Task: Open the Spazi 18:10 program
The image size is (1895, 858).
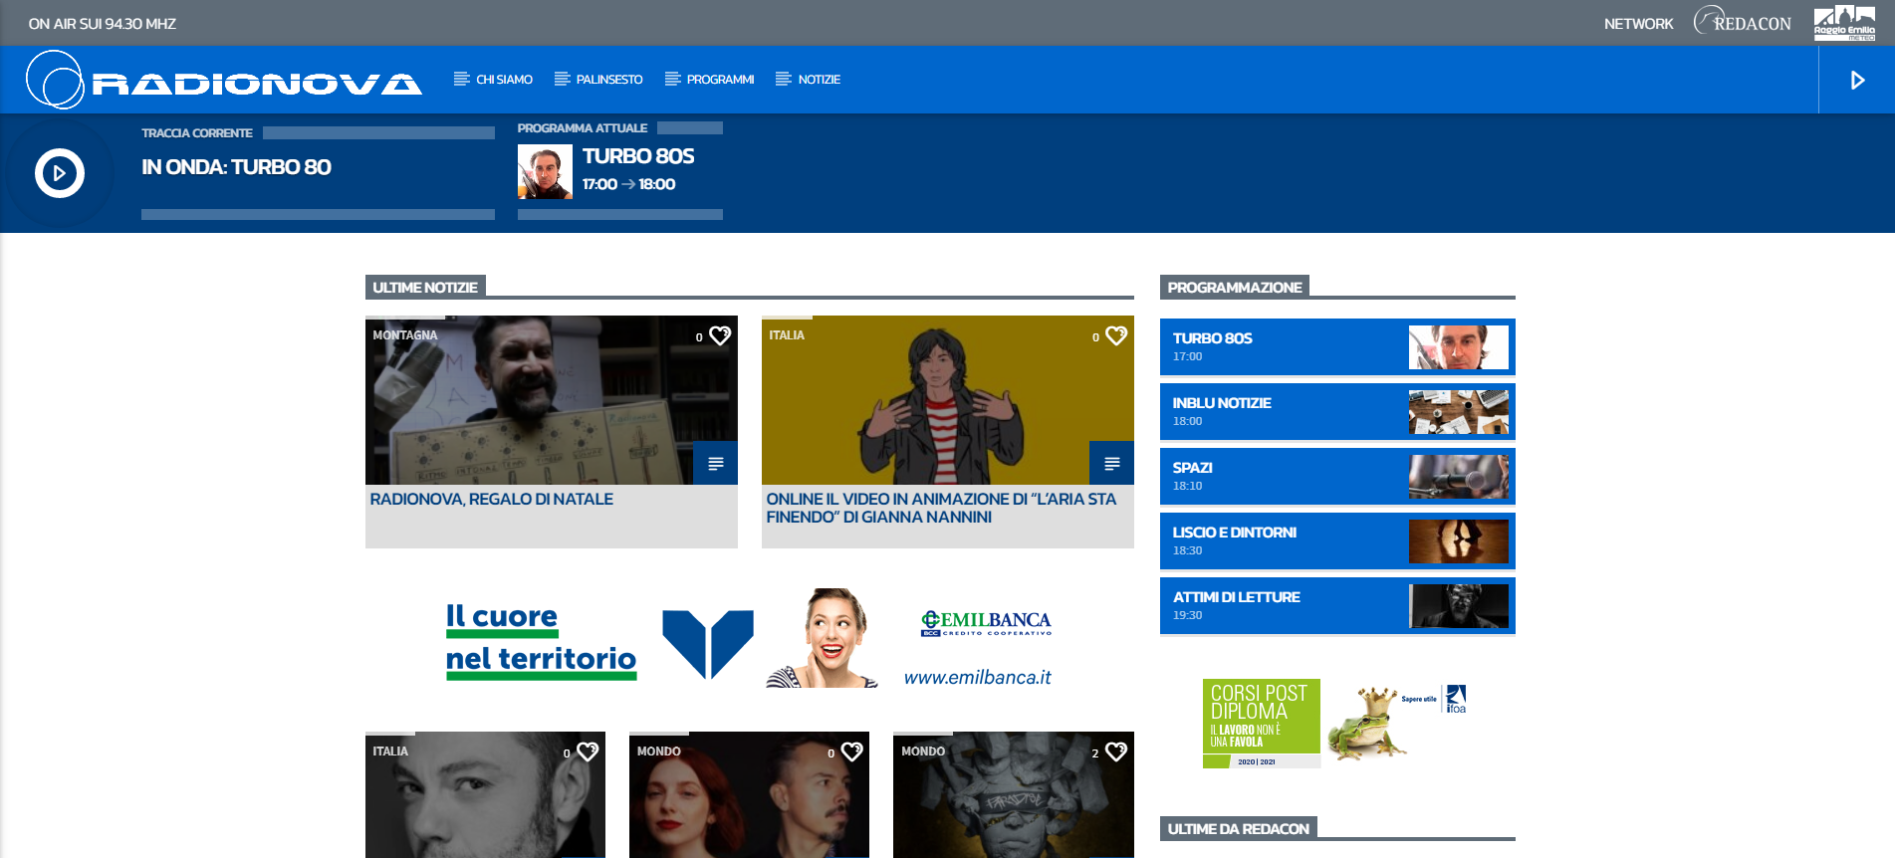Action: tap(1337, 477)
